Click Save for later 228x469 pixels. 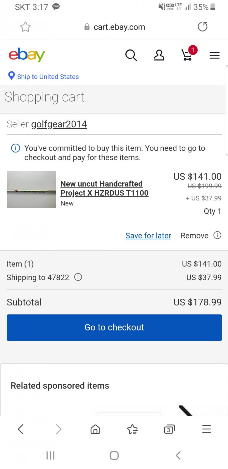148,236
